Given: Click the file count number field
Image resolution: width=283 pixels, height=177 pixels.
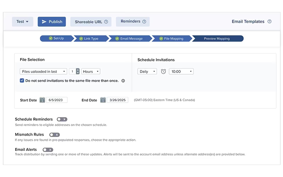Looking at the screenshot, I should (x=73, y=72).
